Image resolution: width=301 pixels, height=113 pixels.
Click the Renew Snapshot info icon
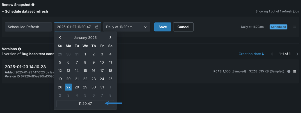click(x=33, y=5)
